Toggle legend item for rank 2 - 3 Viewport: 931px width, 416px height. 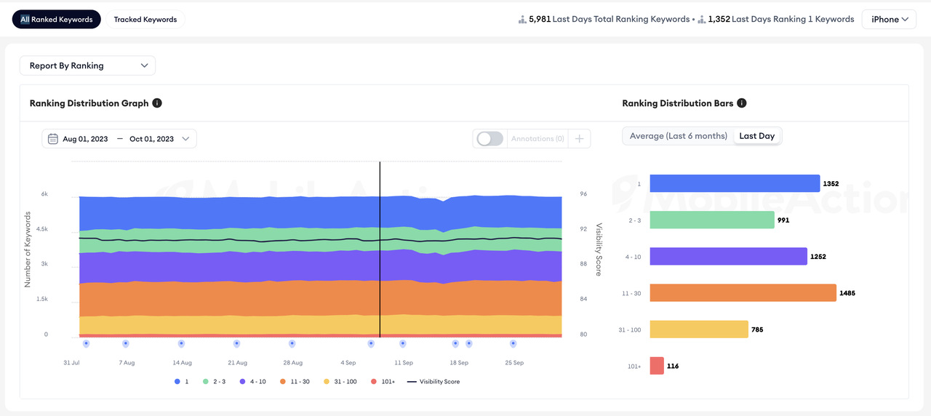click(x=215, y=381)
